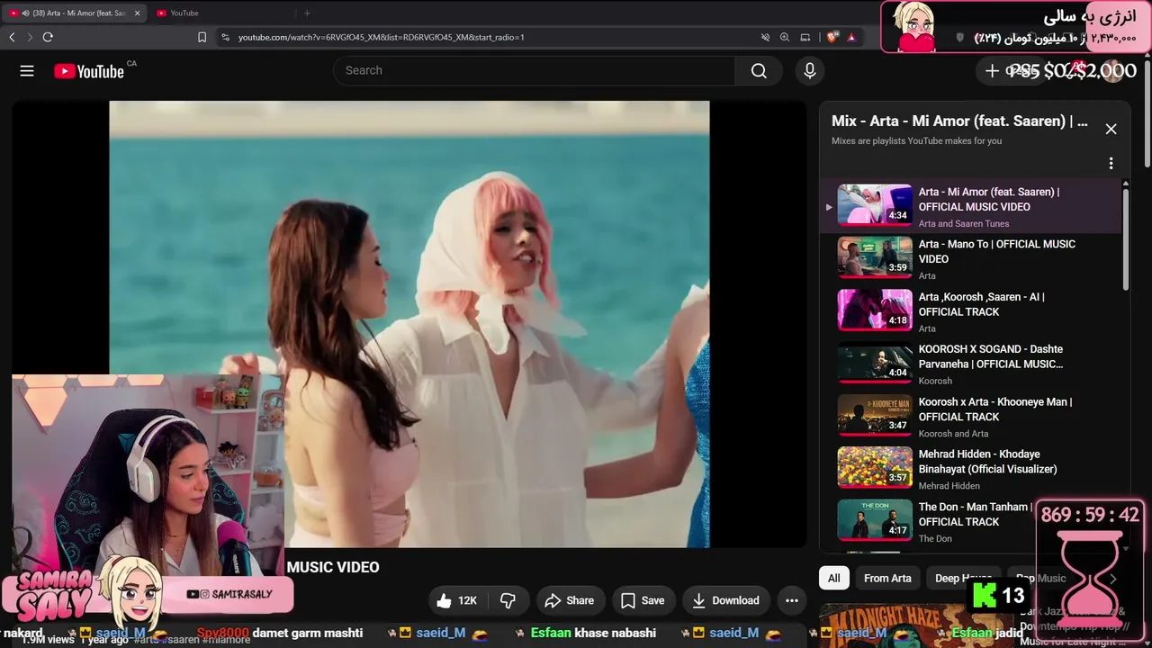1152x648 pixels.
Task: Play Koorosh x Arta - Khooneye Man thumbnail
Action: (875, 416)
